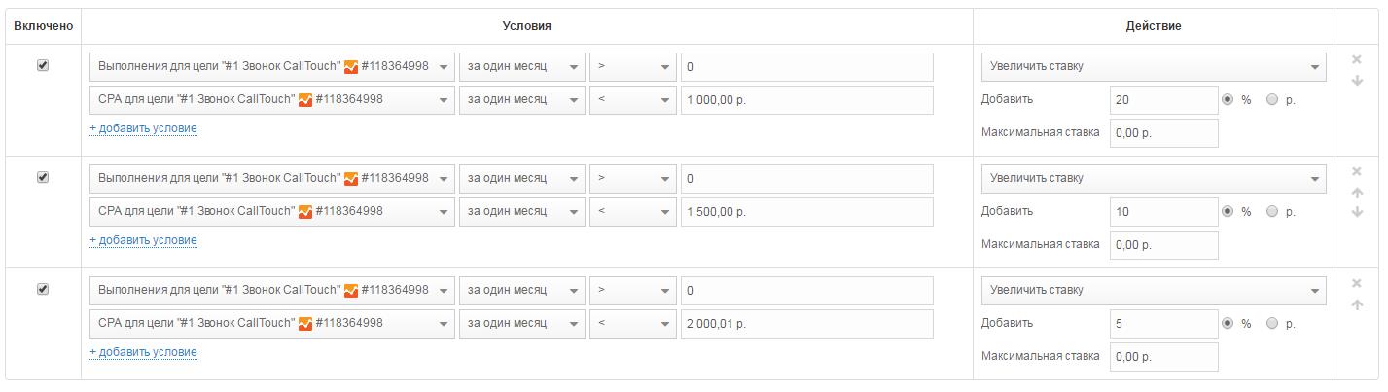Select the 'р.' radio in second rule
1388x392 pixels.
[1272, 211]
